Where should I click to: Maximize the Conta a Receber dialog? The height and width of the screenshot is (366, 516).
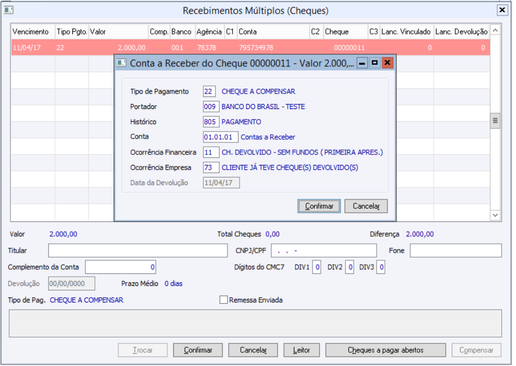coord(375,62)
